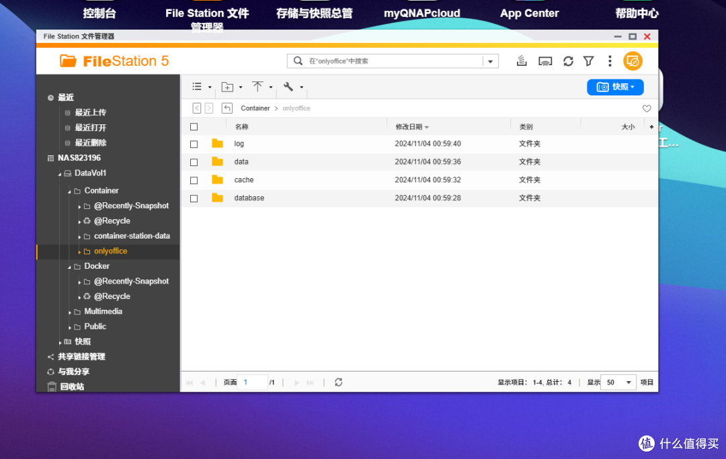Expand the Multimedia folder in the sidebar
Image resolution: width=726 pixels, height=459 pixels.
(x=69, y=311)
